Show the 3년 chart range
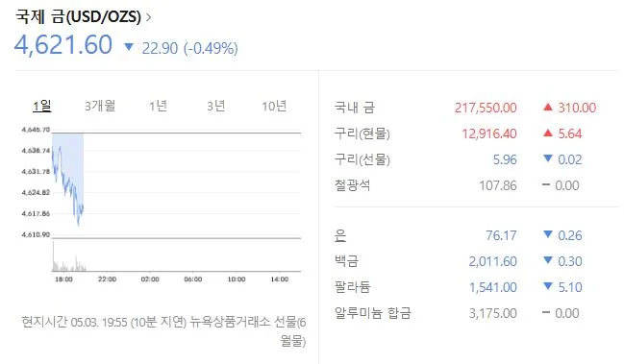The width and height of the screenshot is (624, 364). 216,106
